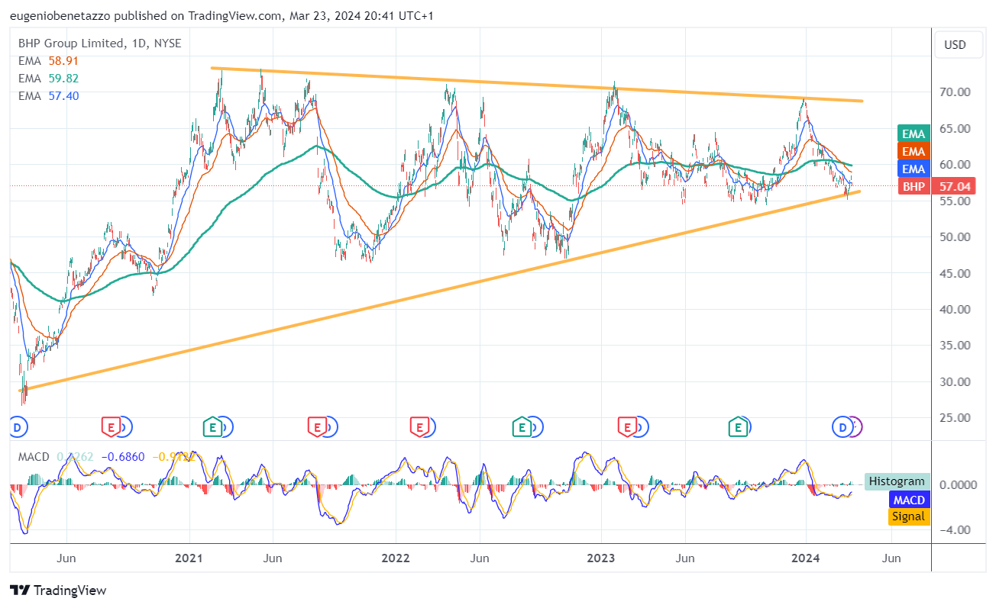Select the EMA 57.40 legend entry
Viewport: 996px width, 608px height.
(x=48, y=96)
